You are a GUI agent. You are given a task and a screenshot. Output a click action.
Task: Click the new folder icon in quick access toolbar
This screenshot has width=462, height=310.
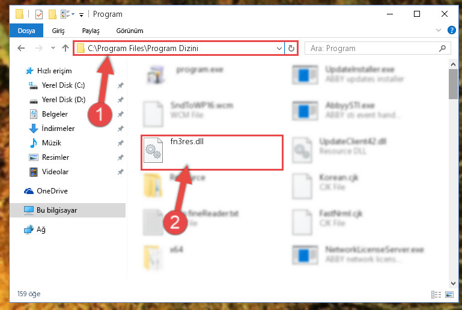pos(52,14)
